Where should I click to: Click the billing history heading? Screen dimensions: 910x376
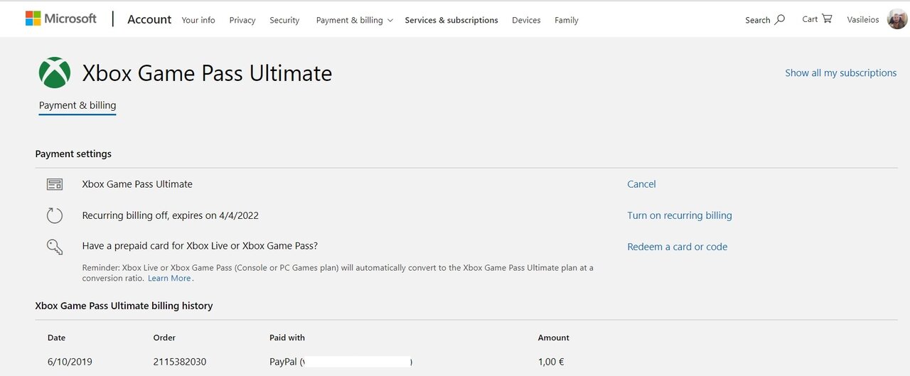point(124,306)
